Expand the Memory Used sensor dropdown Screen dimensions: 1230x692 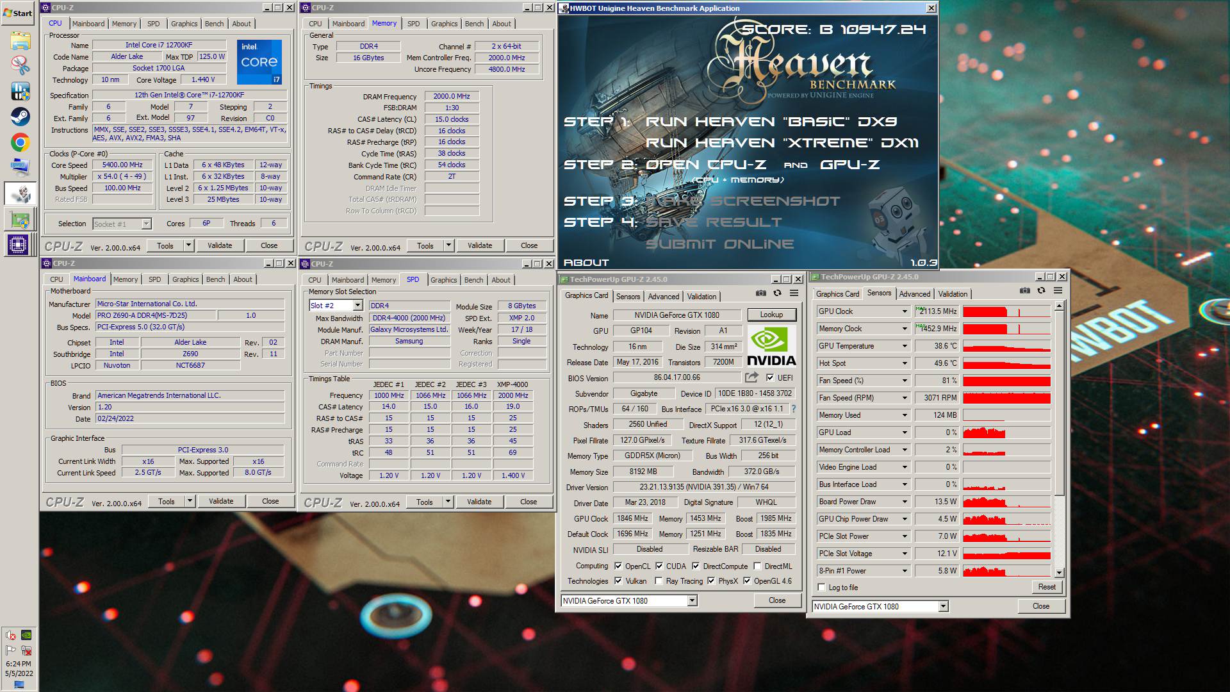(905, 415)
